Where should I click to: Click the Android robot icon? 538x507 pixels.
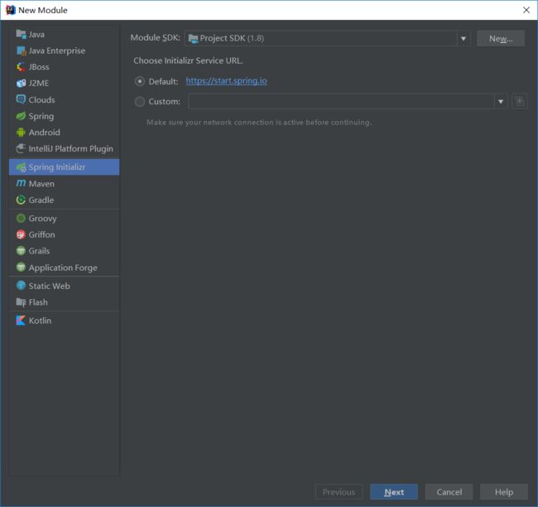coord(22,133)
